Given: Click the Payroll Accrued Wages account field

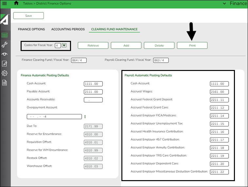Looking at the screenshot, I should pyautogui.click(x=219, y=92).
